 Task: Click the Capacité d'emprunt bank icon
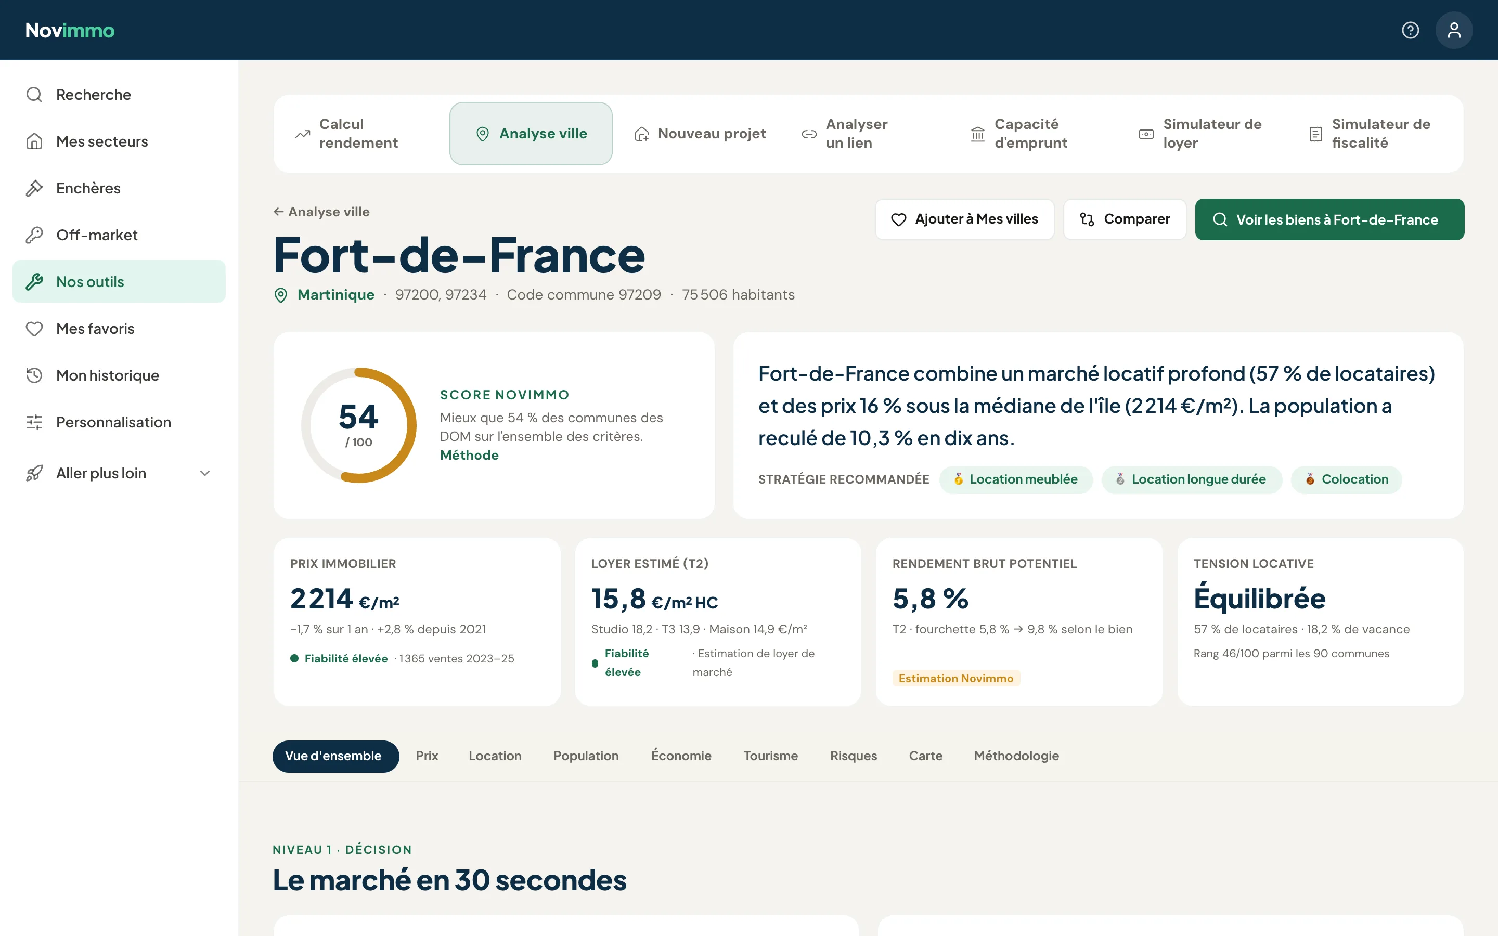977,134
